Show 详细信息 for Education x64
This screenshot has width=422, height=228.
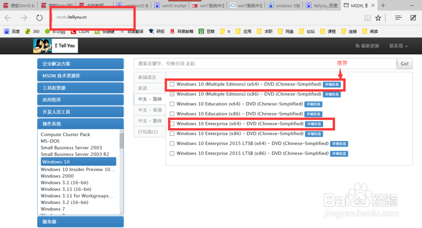(x=313, y=104)
